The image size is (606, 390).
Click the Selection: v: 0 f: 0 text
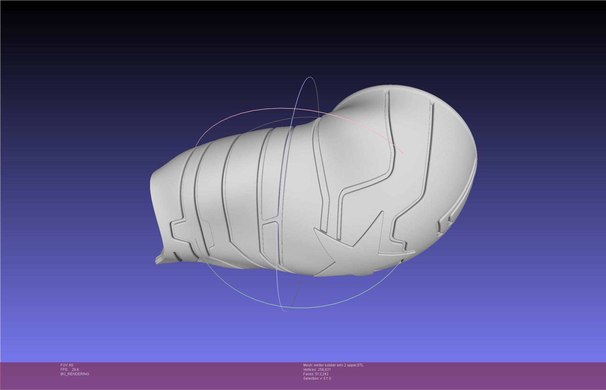point(317,378)
